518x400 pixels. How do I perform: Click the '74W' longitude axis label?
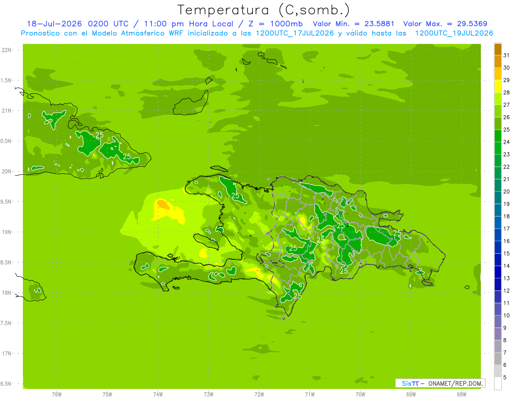point(158,394)
